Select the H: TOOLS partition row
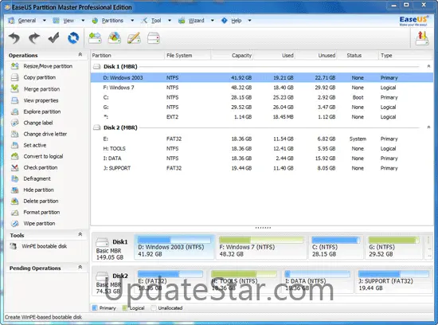438x325 pixels. tap(262, 148)
